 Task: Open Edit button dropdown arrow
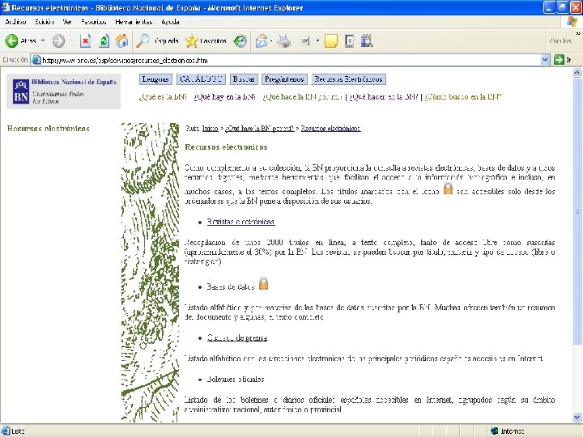[317, 41]
